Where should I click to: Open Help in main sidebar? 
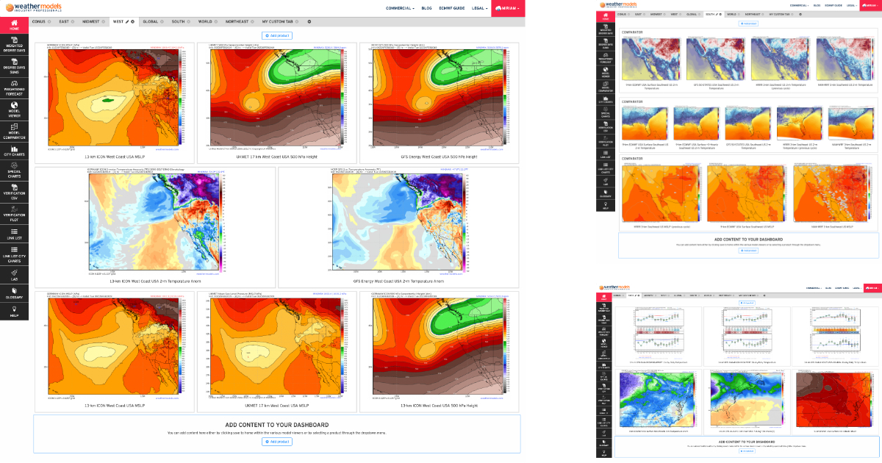pyautogui.click(x=14, y=312)
